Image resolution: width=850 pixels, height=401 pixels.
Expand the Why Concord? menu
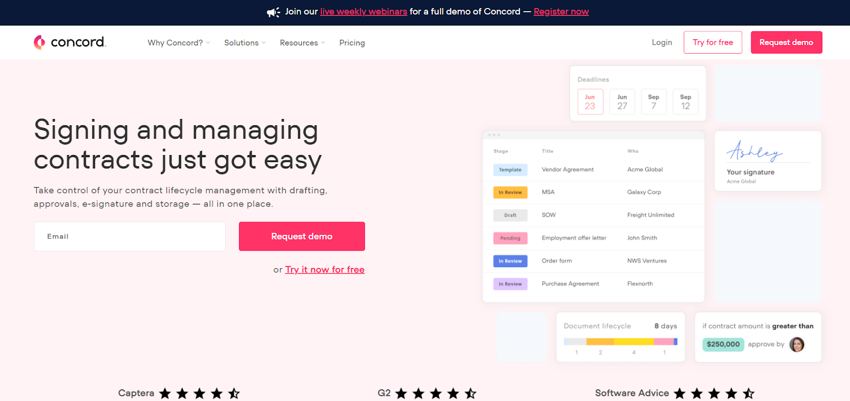[x=179, y=42]
